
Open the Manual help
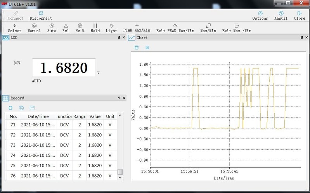(281, 15)
